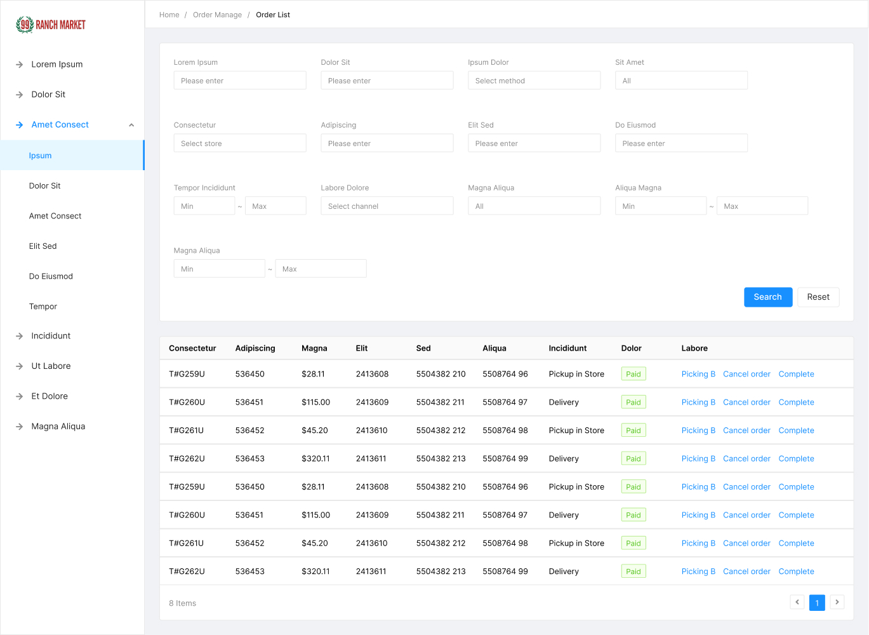The image size is (869, 635).
Task: Open the Consectetur select store dropdown
Action: [x=240, y=144]
